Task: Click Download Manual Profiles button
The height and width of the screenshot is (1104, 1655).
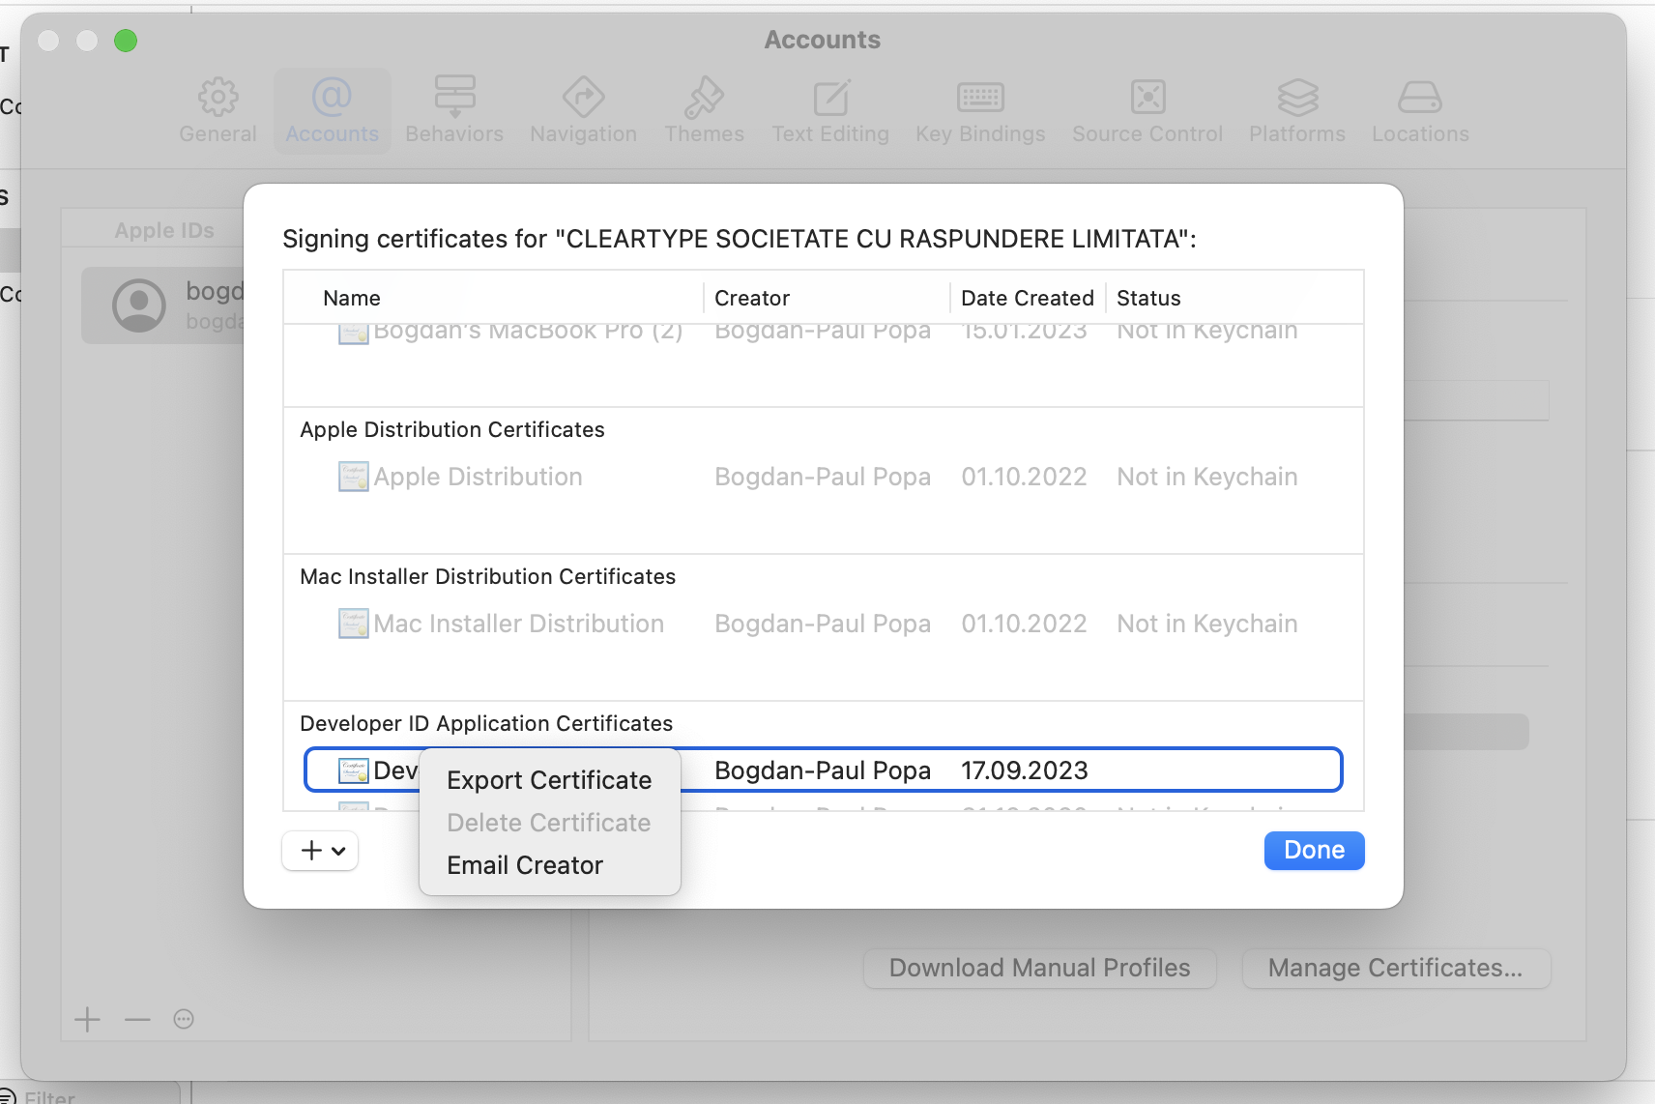Action: click(x=1039, y=968)
